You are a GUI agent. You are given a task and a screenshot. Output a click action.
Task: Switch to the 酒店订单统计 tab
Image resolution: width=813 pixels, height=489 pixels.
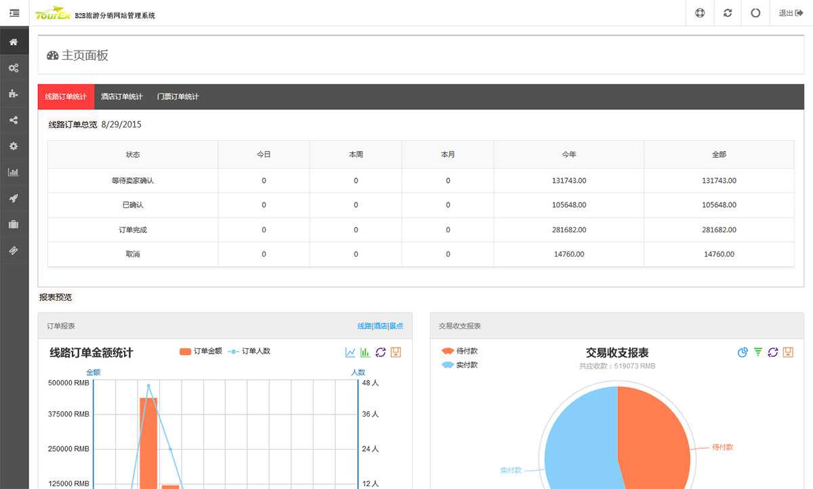[122, 97]
